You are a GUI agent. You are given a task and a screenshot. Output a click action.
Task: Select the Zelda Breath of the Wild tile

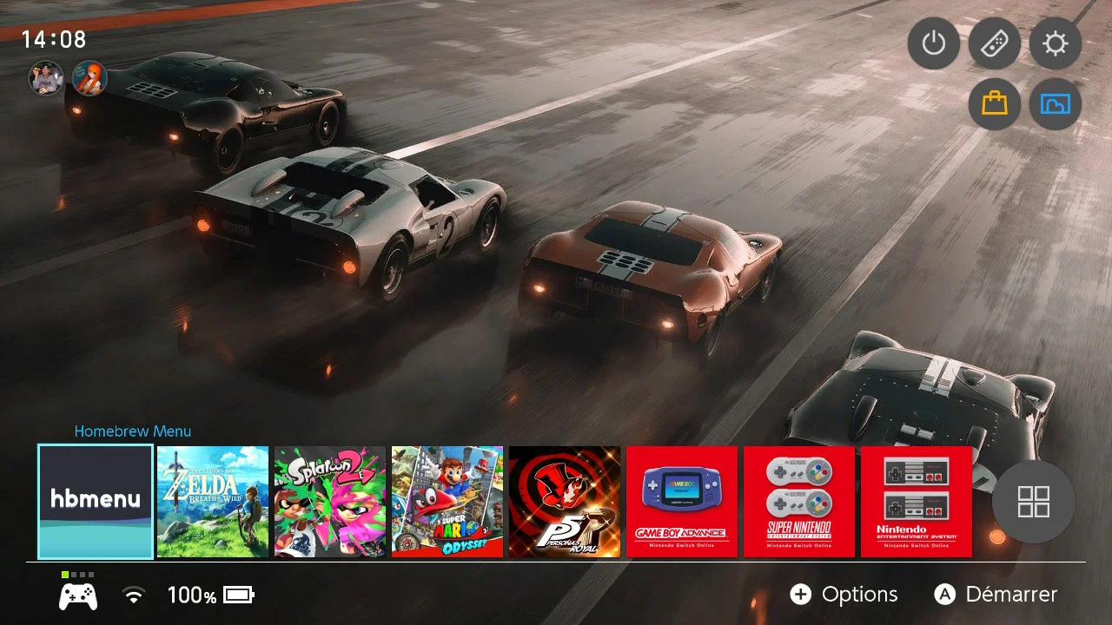(213, 502)
